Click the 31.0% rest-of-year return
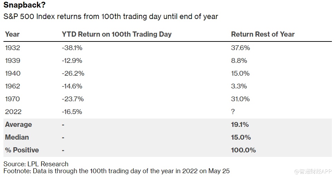The image size is (335, 178). 240,99
